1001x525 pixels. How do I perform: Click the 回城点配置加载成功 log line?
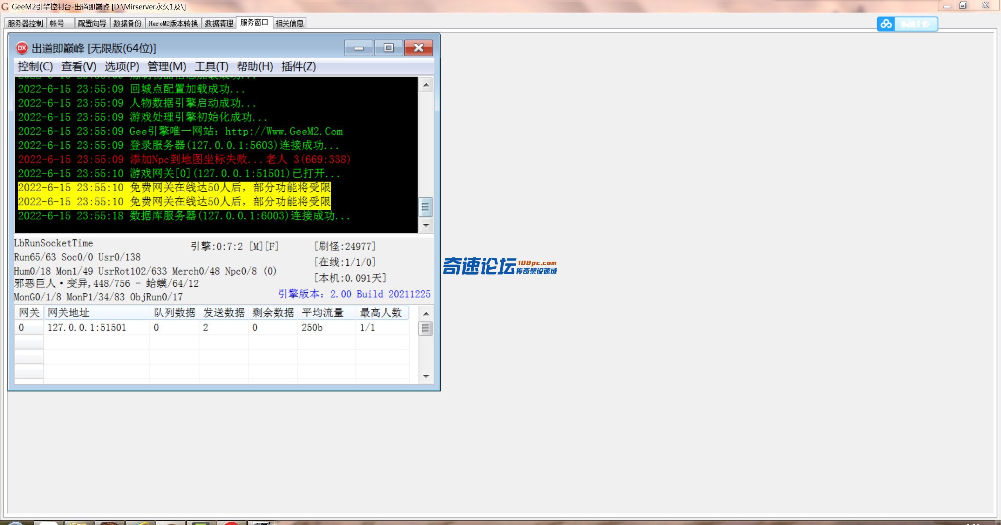(x=131, y=89)
